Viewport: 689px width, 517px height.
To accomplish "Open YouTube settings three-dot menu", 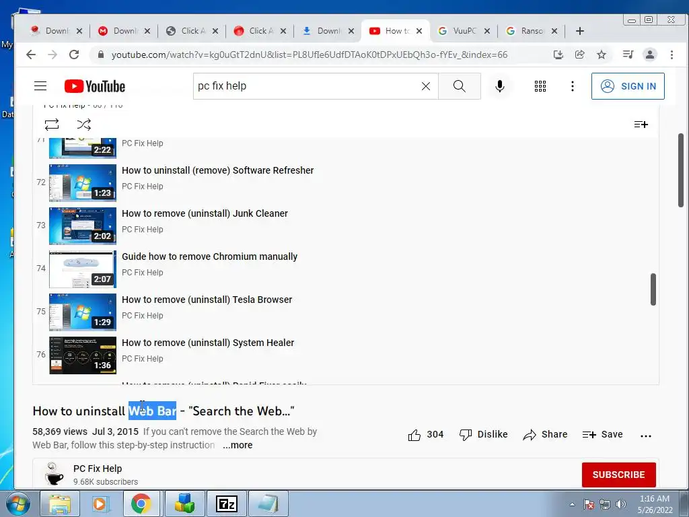I will tap(572, 86).
